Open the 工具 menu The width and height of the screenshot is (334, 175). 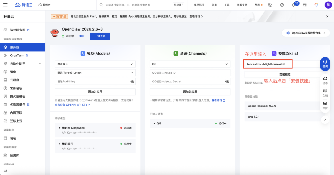227,5
